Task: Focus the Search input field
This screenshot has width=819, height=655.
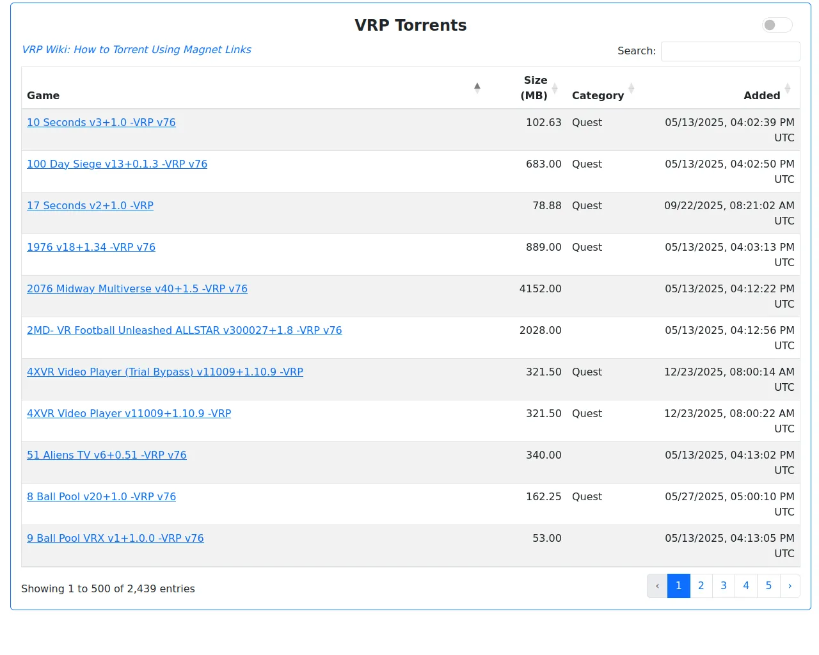Action: (x=730, y=51)
